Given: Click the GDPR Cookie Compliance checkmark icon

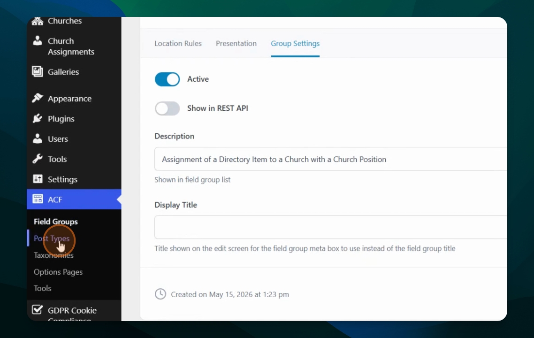Looking at the screenshot, I should pyautogui.click(x=38, y=310).
